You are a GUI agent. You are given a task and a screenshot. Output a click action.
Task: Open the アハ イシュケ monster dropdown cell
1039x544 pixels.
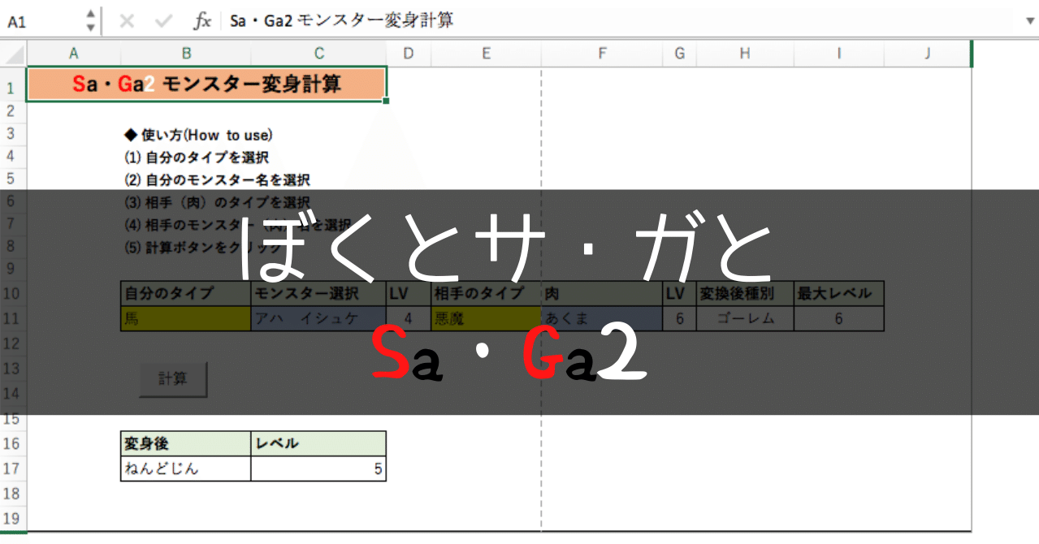[318, 319]
